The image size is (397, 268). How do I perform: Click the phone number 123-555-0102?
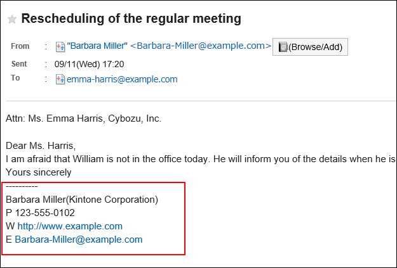tap(45, 213)
